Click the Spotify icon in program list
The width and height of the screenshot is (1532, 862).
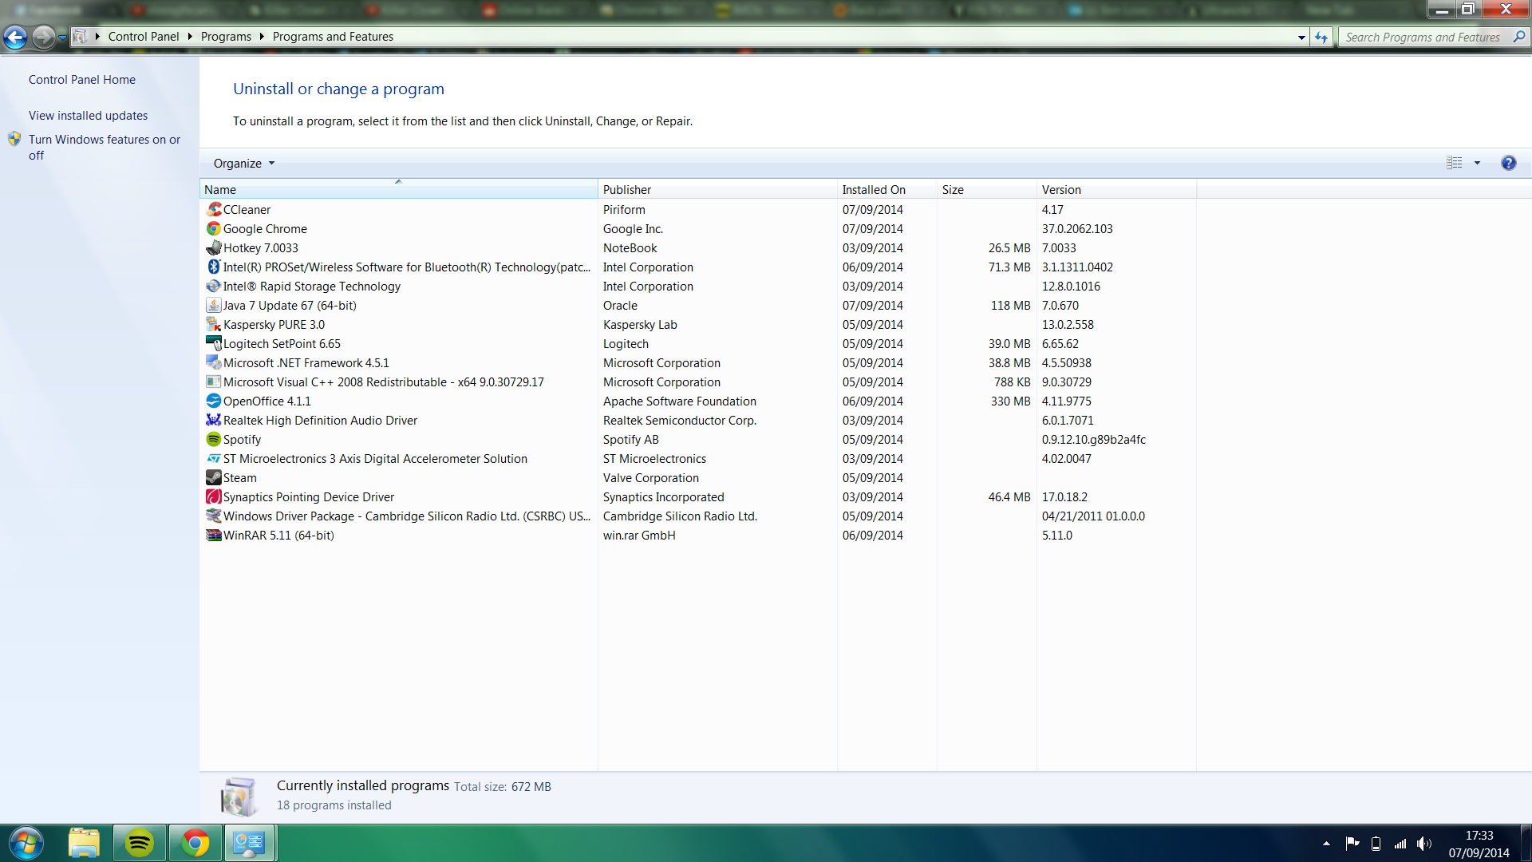[x=214, y=439]
